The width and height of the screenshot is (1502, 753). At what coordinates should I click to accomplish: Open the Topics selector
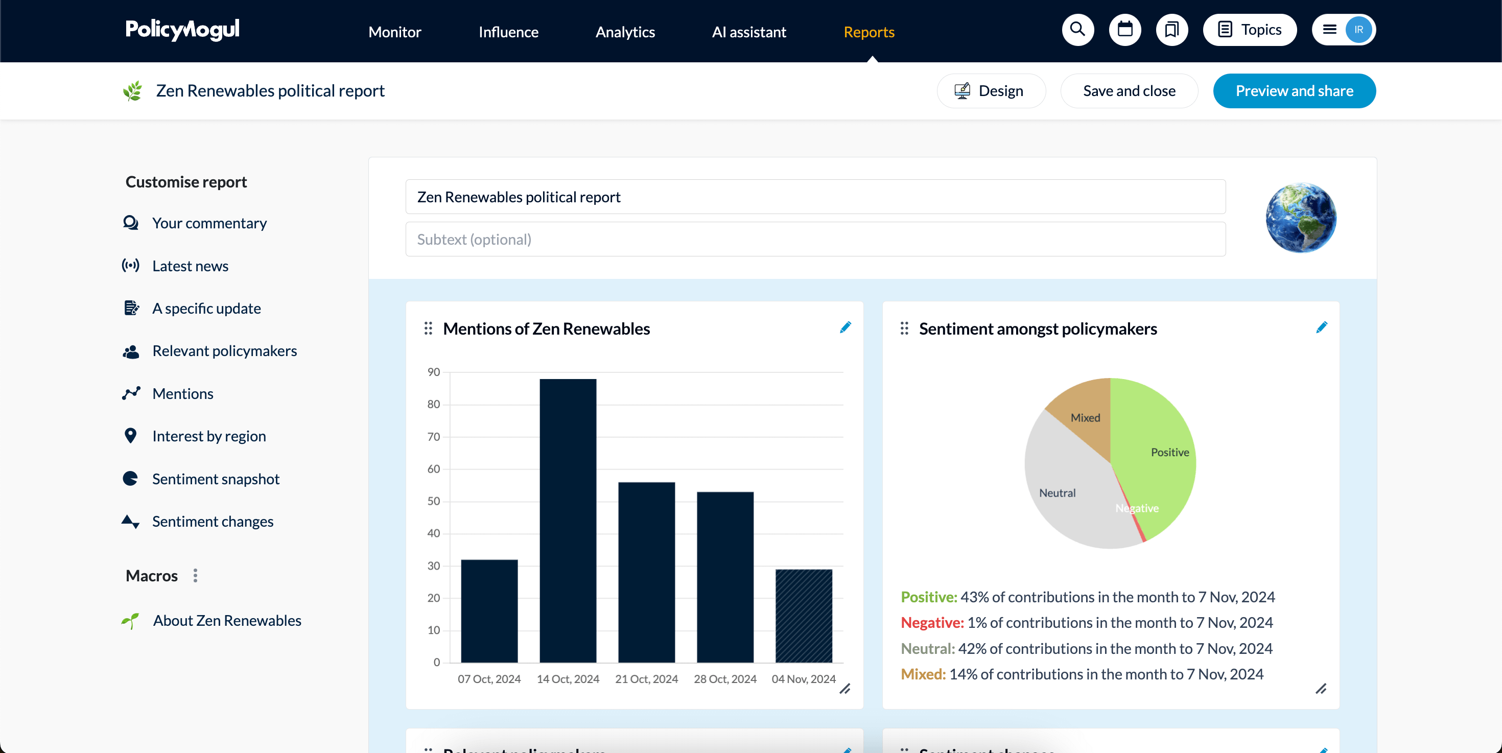pos(1250,30)
